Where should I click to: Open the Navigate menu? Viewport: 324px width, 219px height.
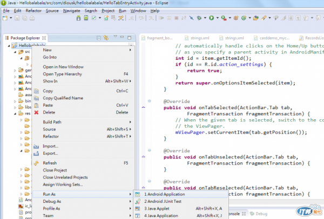tap(71, 11)
